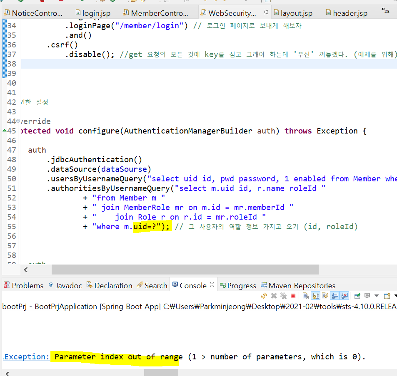This screenshot has height=376, width=397.
Task: Click the editor scroll-left arrow
Action: tap(25, 270)
